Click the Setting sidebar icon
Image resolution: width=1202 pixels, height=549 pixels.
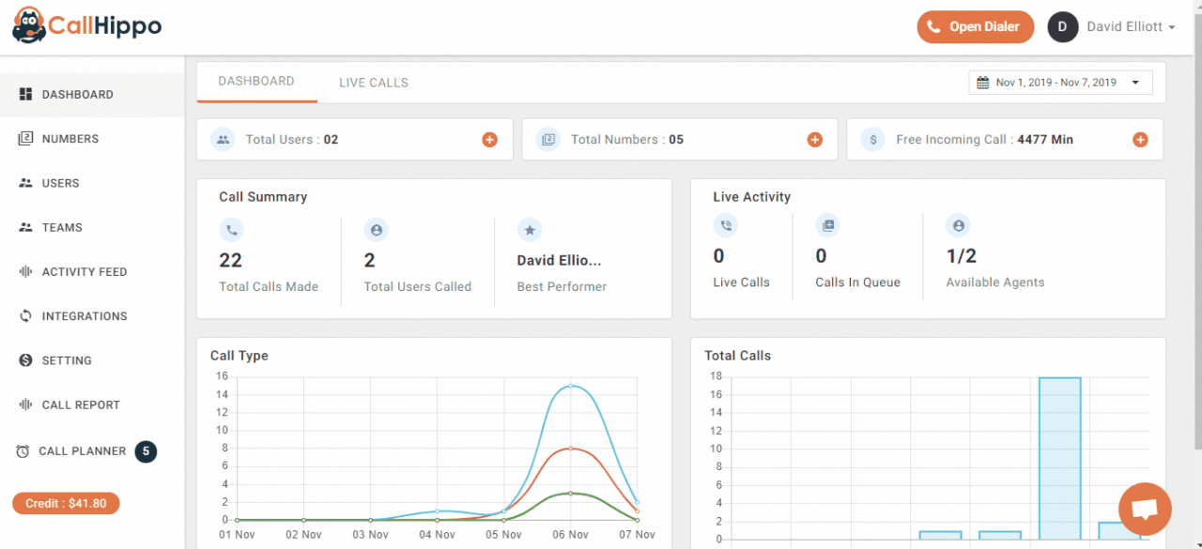pyautogui.click(x=25, y=360)
